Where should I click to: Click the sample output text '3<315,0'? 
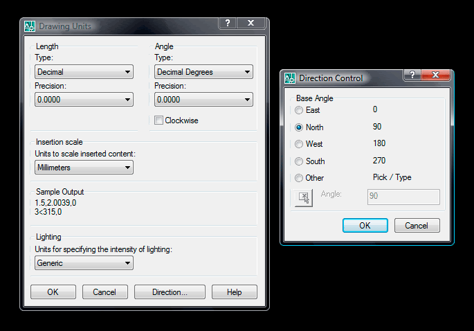(48, 212)
